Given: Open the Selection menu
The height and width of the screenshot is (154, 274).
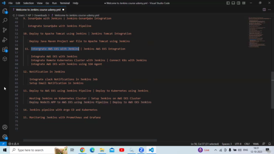Looking at the screenshot, I should [29, 3].
